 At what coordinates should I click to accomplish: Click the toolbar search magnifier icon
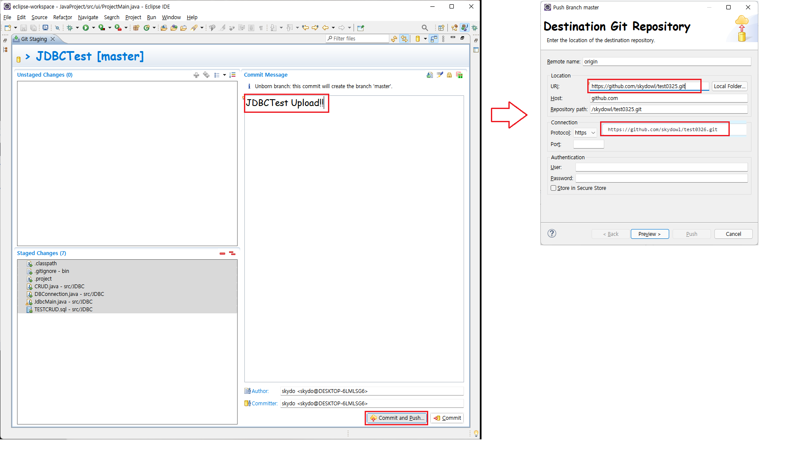(x=425, y=28)
